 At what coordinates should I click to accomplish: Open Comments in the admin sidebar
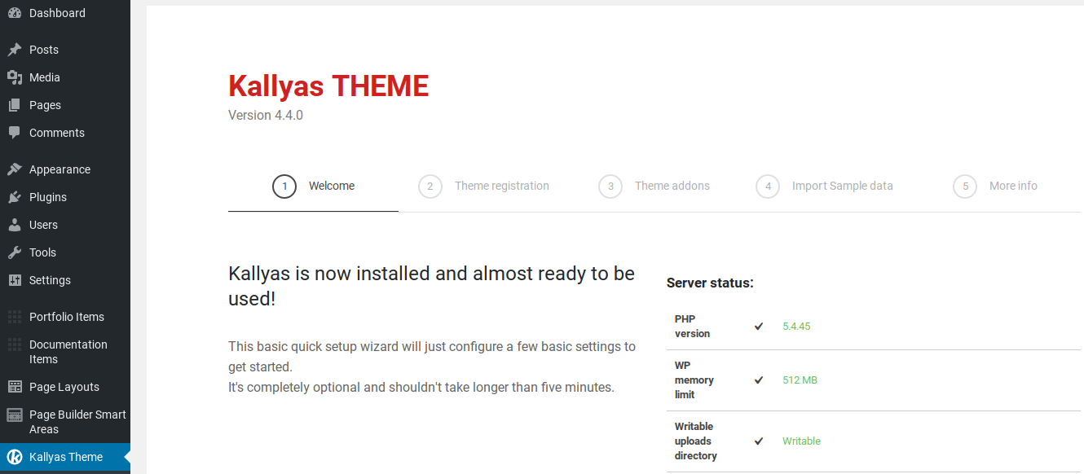click(65, 133)
